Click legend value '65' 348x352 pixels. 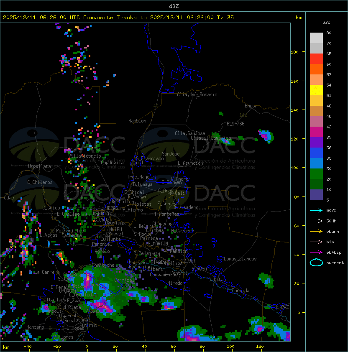point(329,54)
